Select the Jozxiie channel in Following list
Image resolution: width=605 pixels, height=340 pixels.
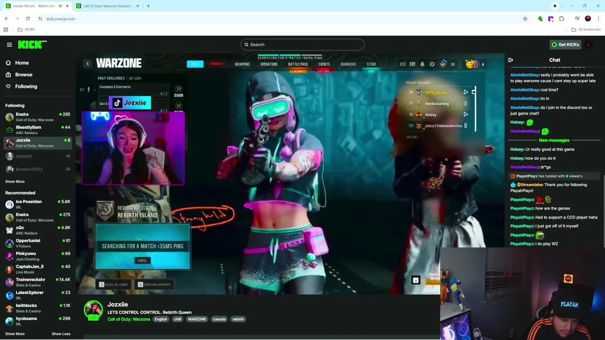[38, 143]
